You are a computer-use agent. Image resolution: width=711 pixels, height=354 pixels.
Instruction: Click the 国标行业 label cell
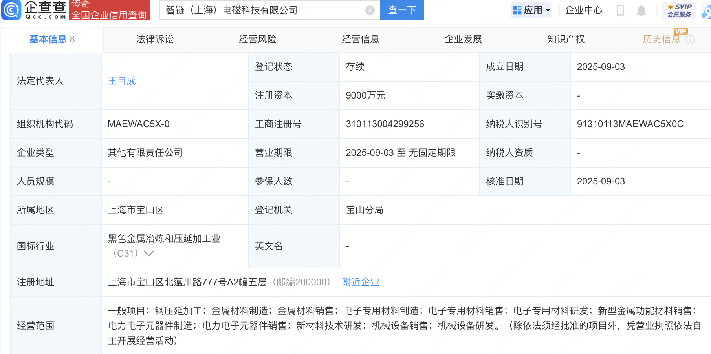click(x=56, y=246)
